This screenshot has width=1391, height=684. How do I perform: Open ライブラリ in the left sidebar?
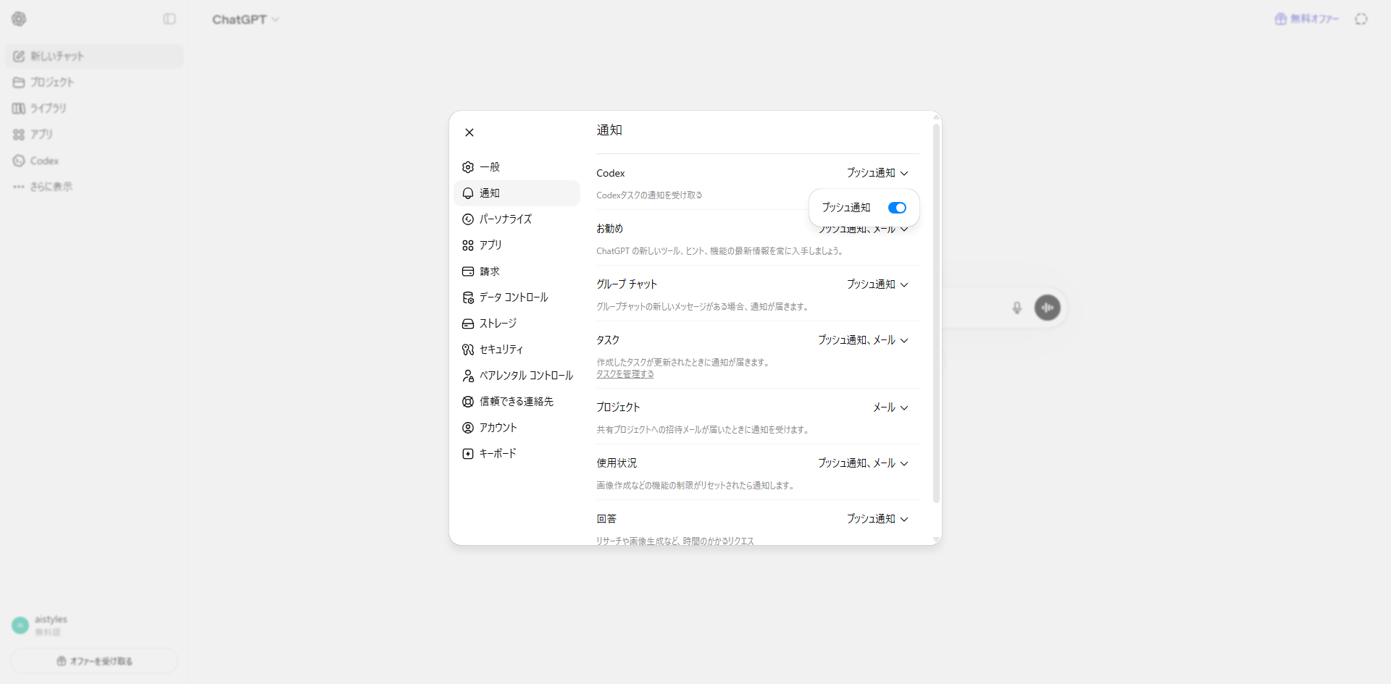[x=94, y=109]
